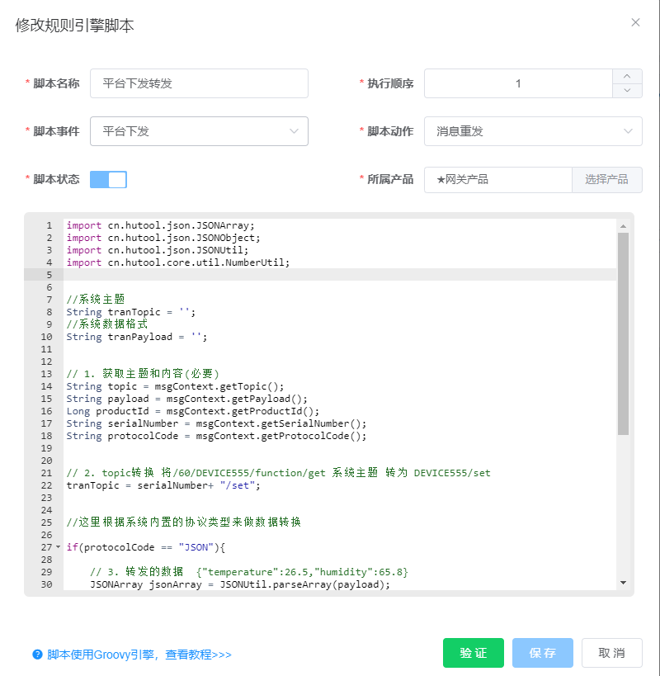Close the 修改规则引擎脚本 dialog

click(x=635, y=22)
